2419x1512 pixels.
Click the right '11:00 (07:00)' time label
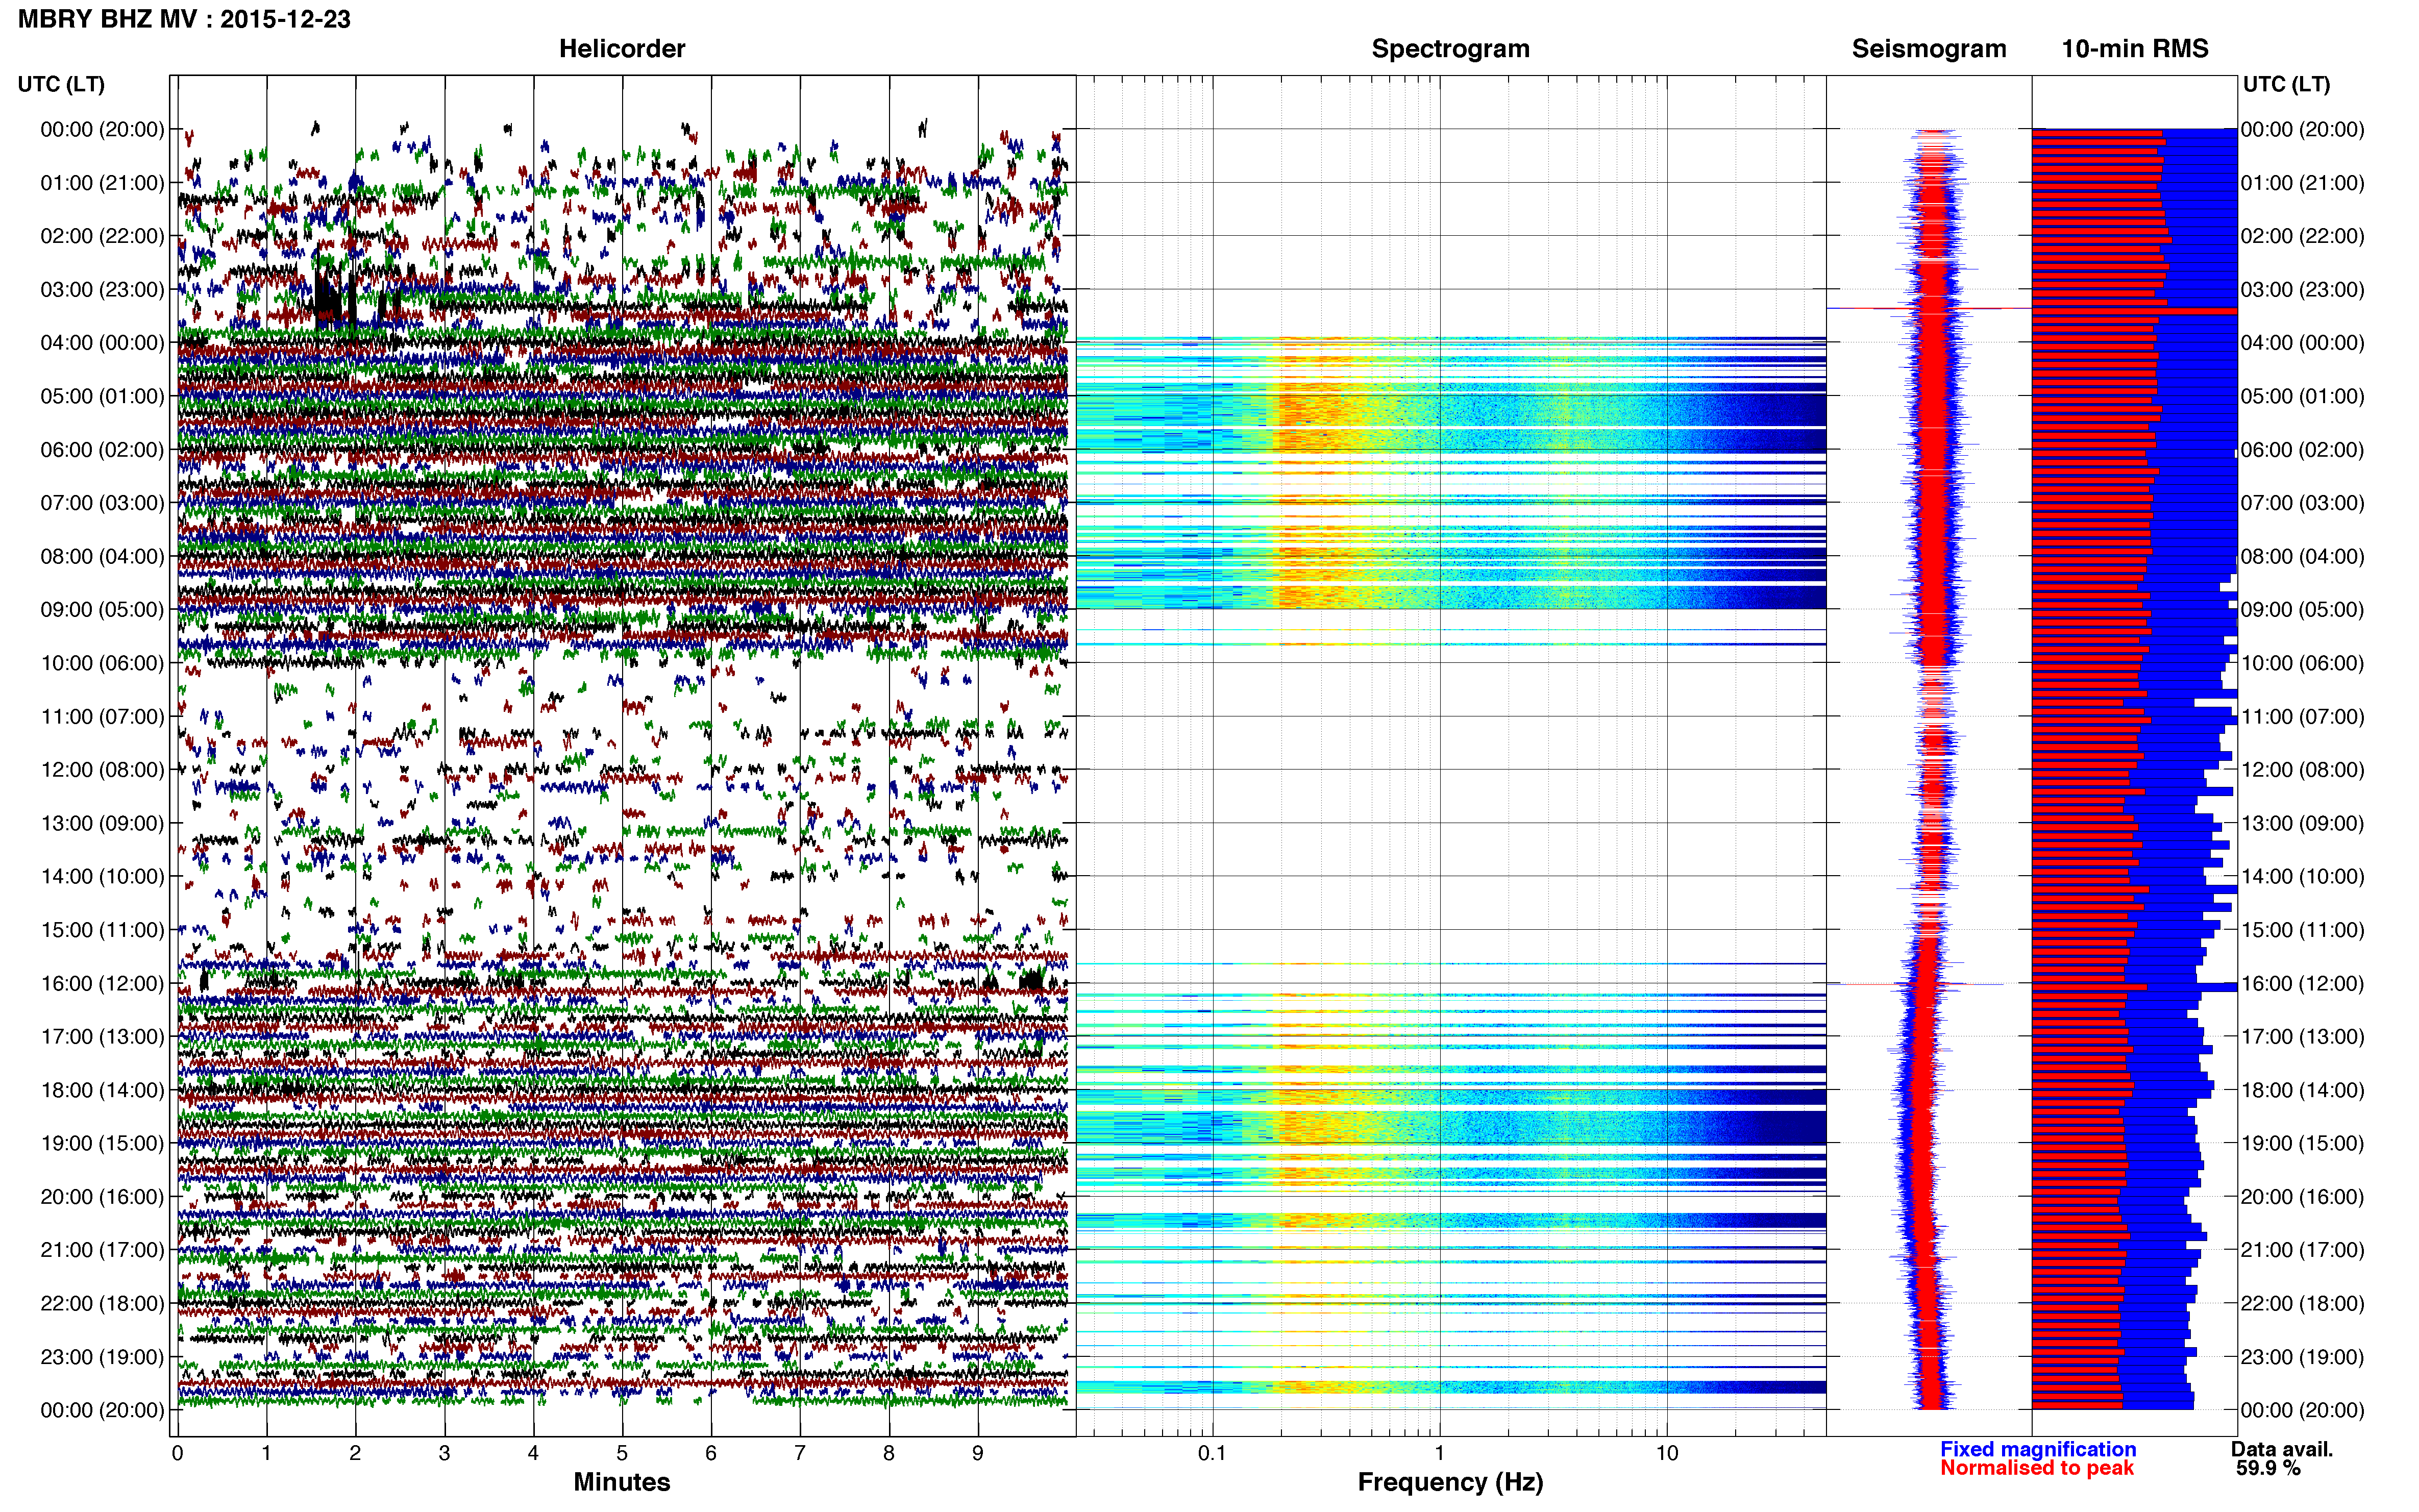[2302, 716]
